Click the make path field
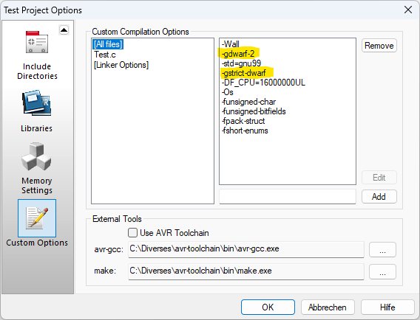The height and width of the screenshot is (320, 420). (246, 271)
